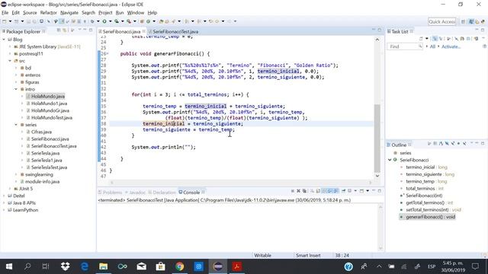Switch to SerieFibonacciTest.java editor tab
Viewport: 488px width, 274px height.
pyautogui.click(x=175, y=31)
